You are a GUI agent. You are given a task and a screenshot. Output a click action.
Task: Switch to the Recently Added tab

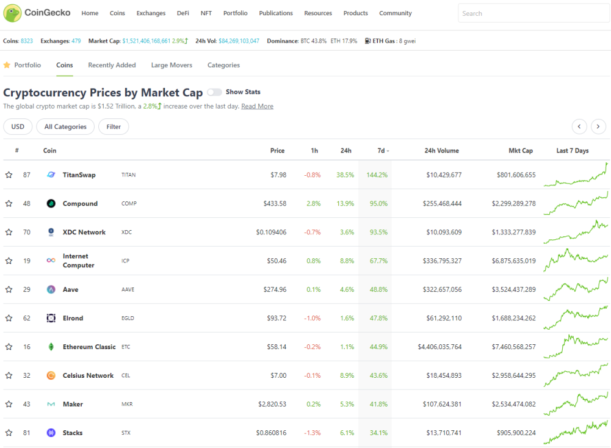(112, 65)
